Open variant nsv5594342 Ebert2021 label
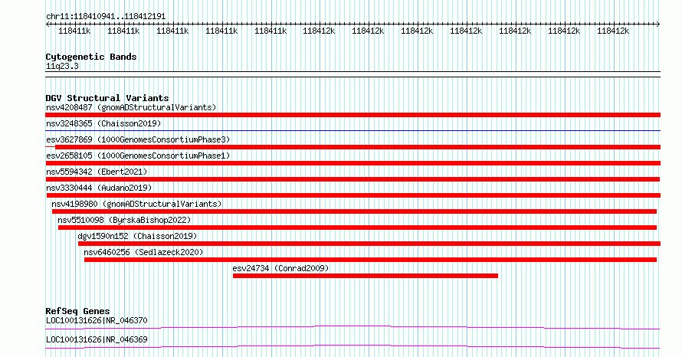The width and height of the screenshot is (682, 357). [97, 172]
